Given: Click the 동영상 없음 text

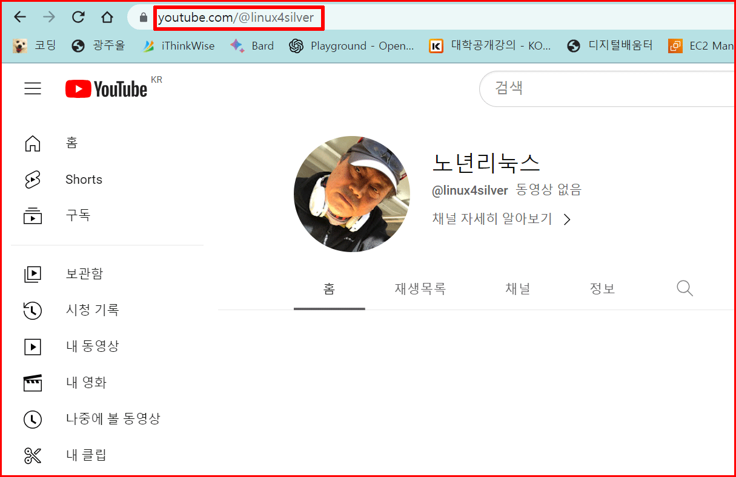Looking at the screenshot, I should point(548,190).
